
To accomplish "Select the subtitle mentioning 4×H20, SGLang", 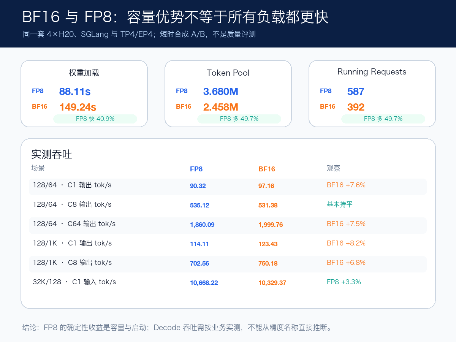I will click(139, 35).
